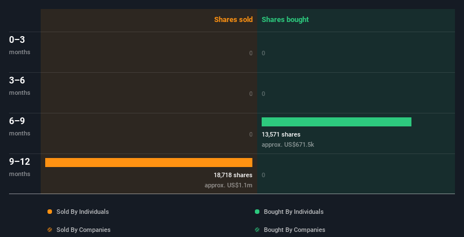
Task: Select the 0–3 months row label
Action: (x=20, y=45)
